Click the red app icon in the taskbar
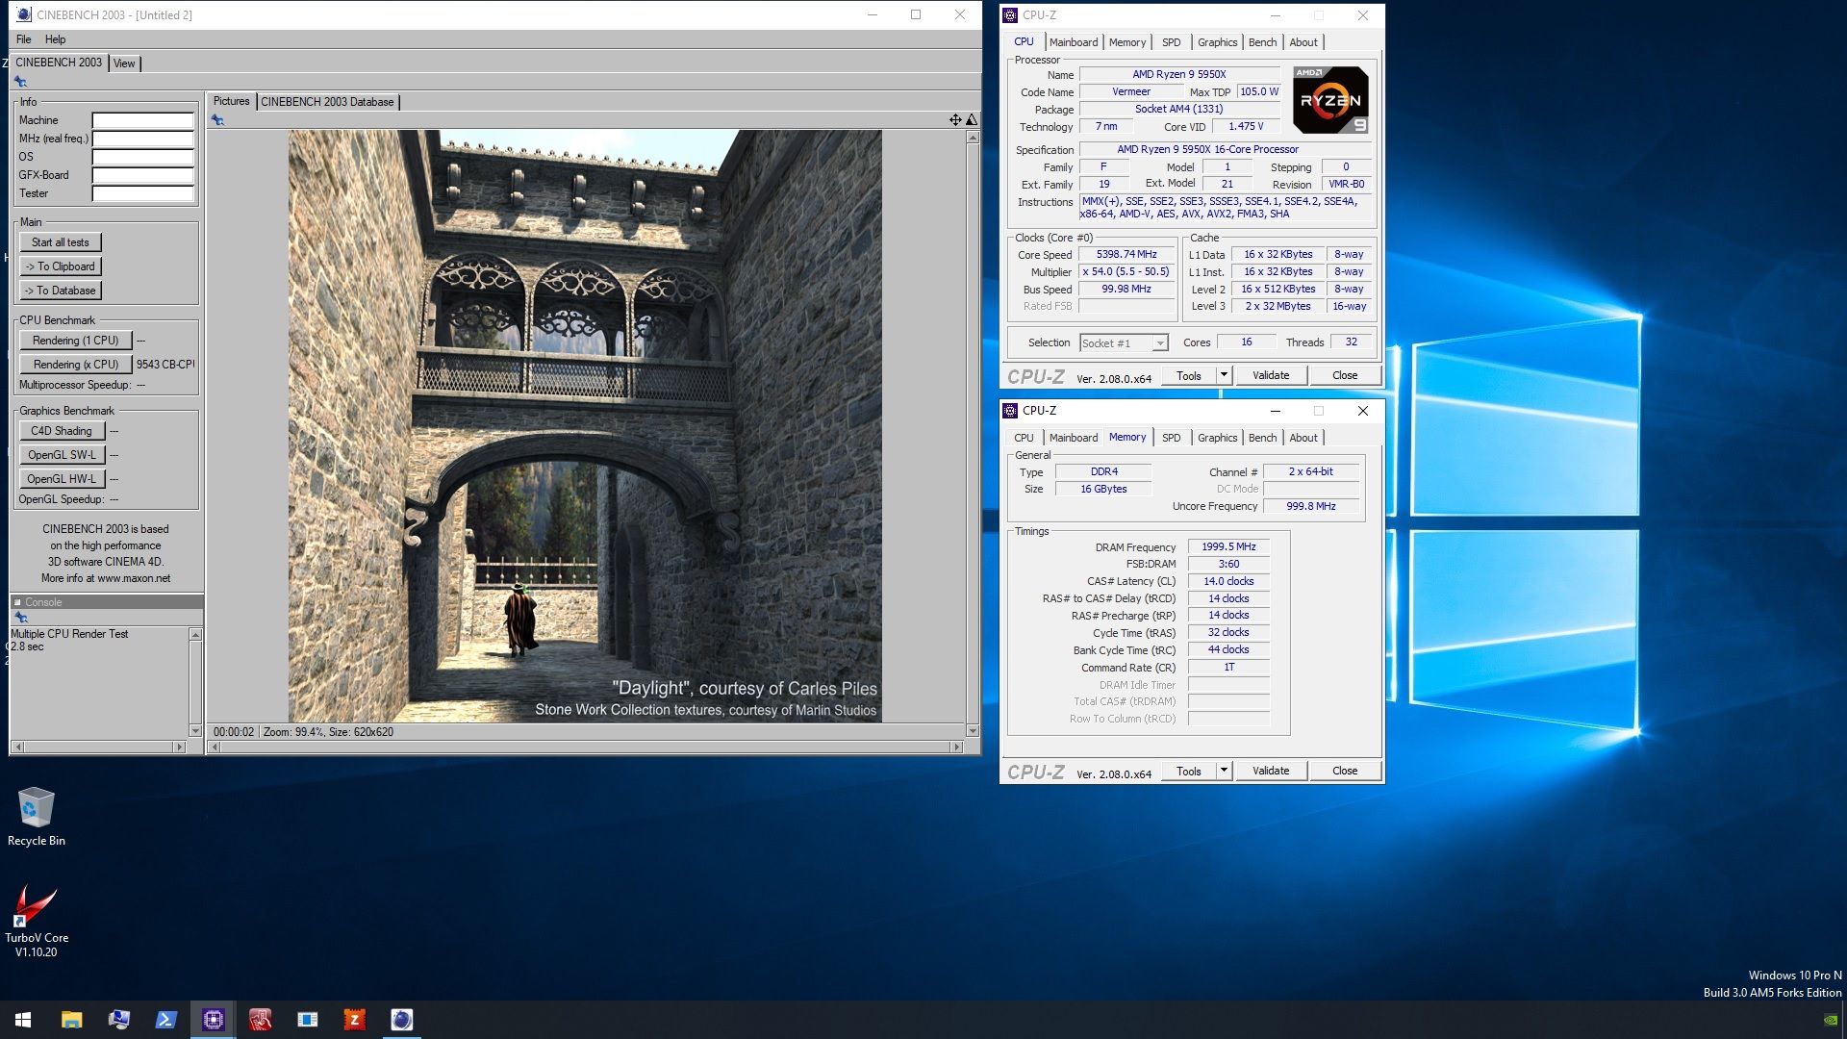1847x1039 pixels. (260, 1020)
